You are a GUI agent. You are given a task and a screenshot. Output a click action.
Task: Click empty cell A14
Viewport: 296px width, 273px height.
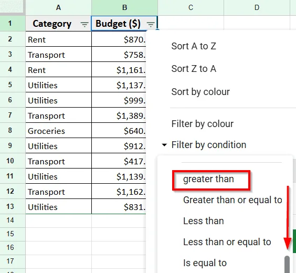click(59, 220)
